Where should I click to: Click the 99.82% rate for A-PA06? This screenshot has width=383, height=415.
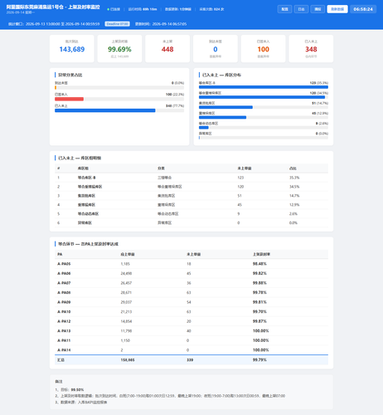[x=259, y=273]
